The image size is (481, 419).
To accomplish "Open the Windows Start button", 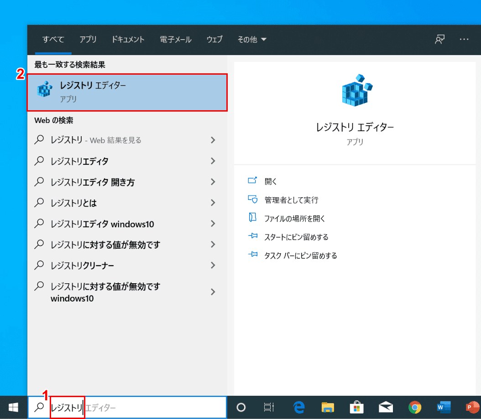I will click(x=14, y=407).
